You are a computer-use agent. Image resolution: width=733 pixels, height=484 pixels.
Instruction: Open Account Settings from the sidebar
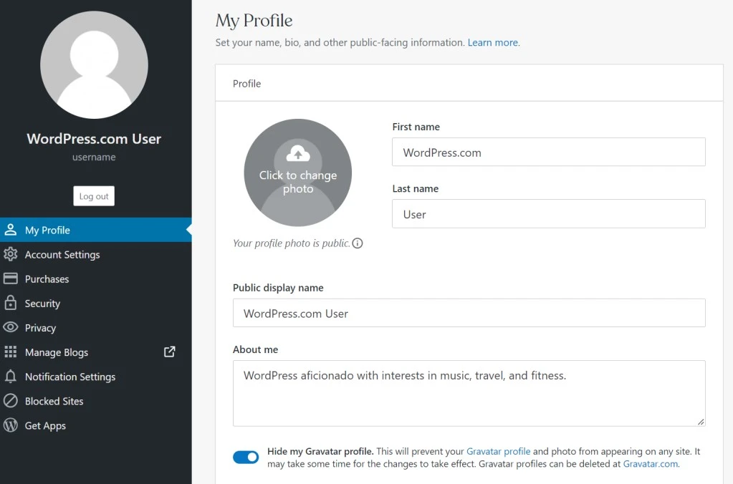coord(96,254)
